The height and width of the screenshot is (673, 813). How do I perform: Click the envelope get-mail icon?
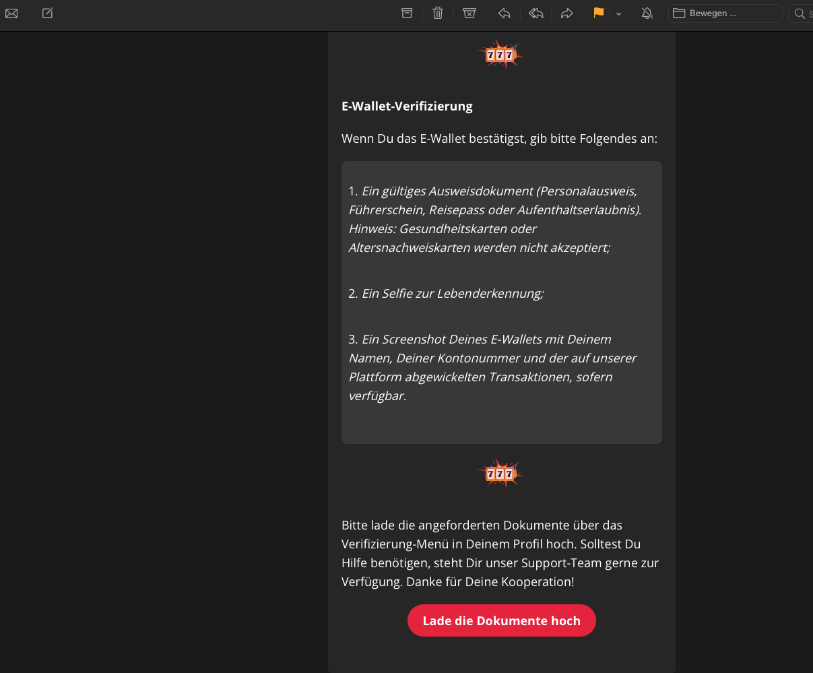pos(11,13)
